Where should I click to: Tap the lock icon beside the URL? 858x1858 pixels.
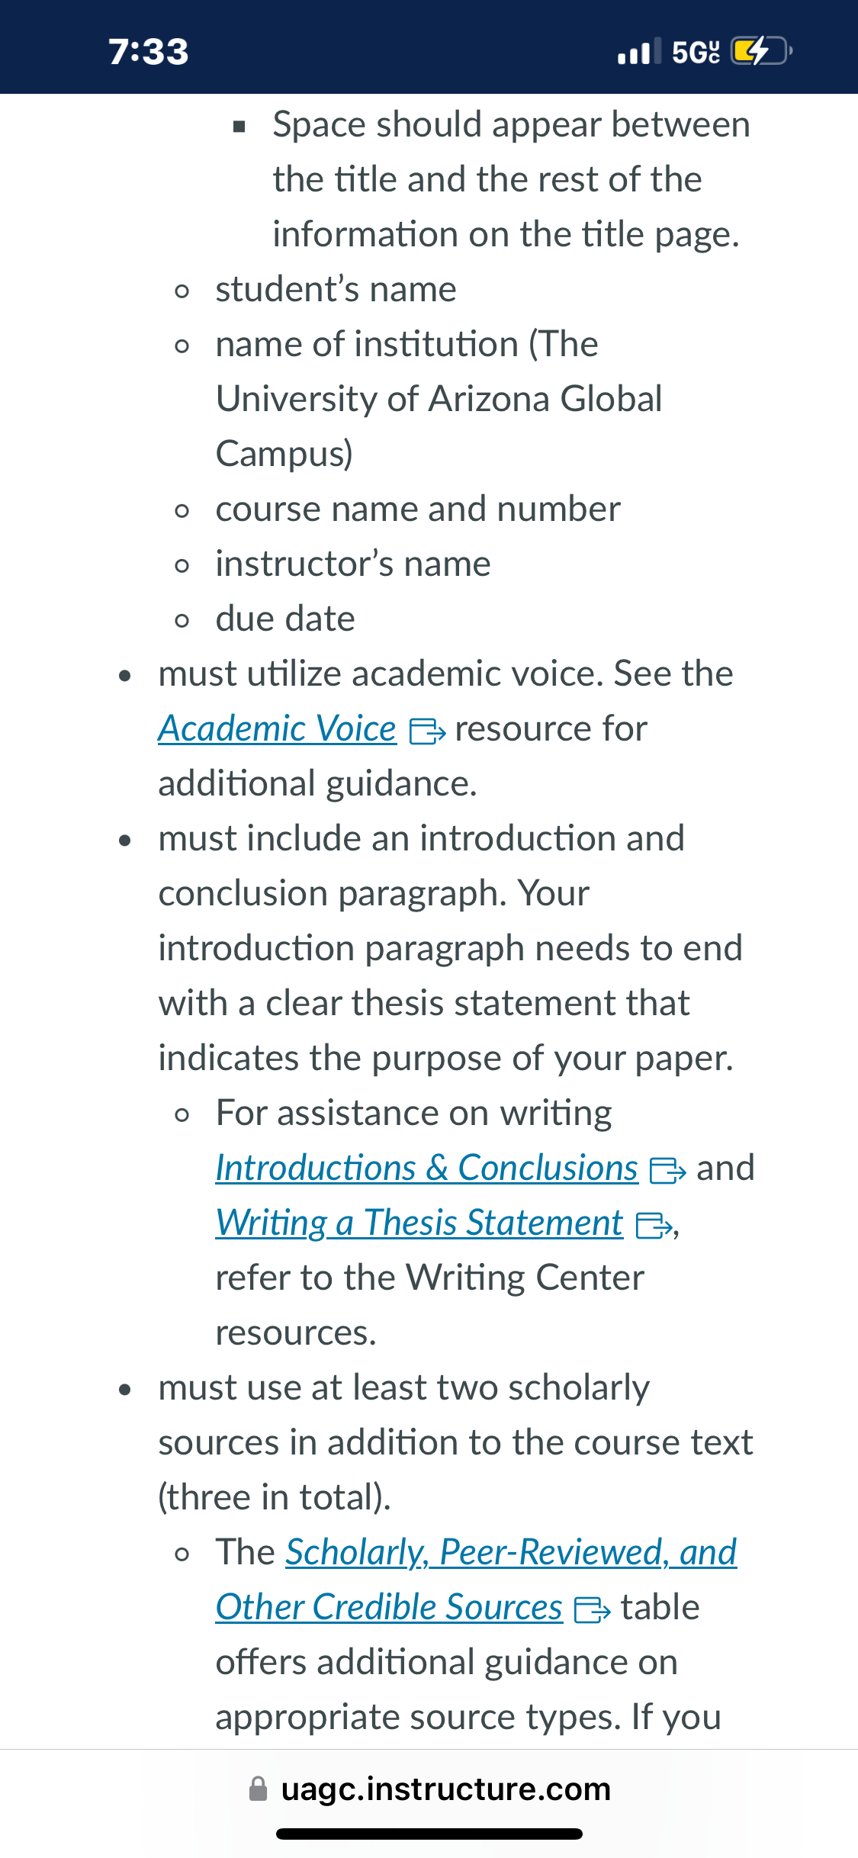(x=259, y=1789)
